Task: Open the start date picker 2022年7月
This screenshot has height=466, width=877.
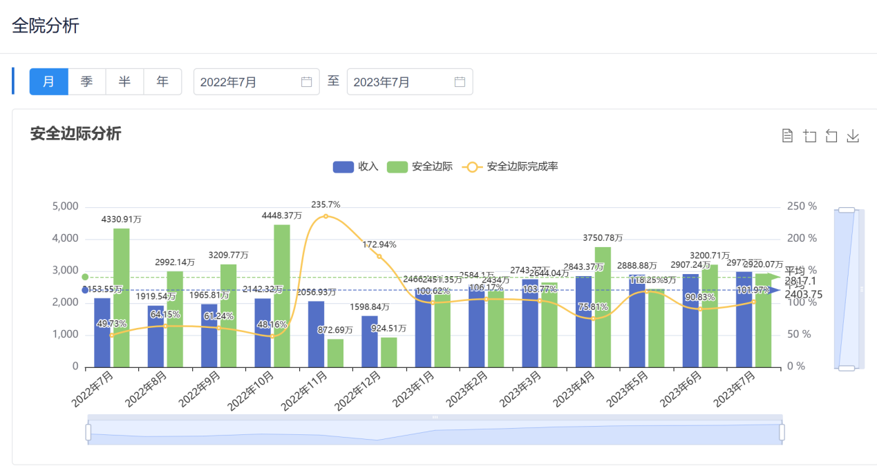Action: tap(249, 82)
